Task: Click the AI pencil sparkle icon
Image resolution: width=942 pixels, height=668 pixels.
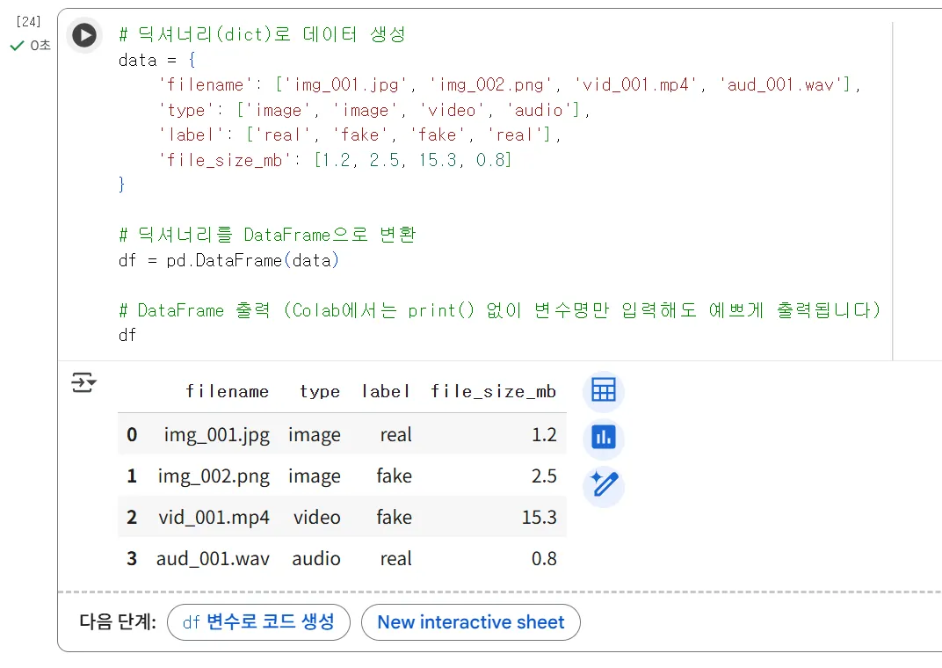Action: [x=604, y=484]
